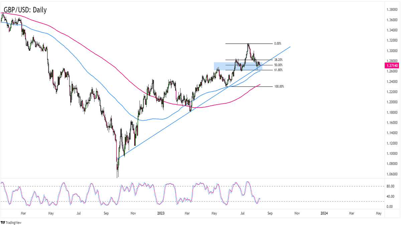
Task: Click the 1.38000 price axis label
Action: click(391, 9)
